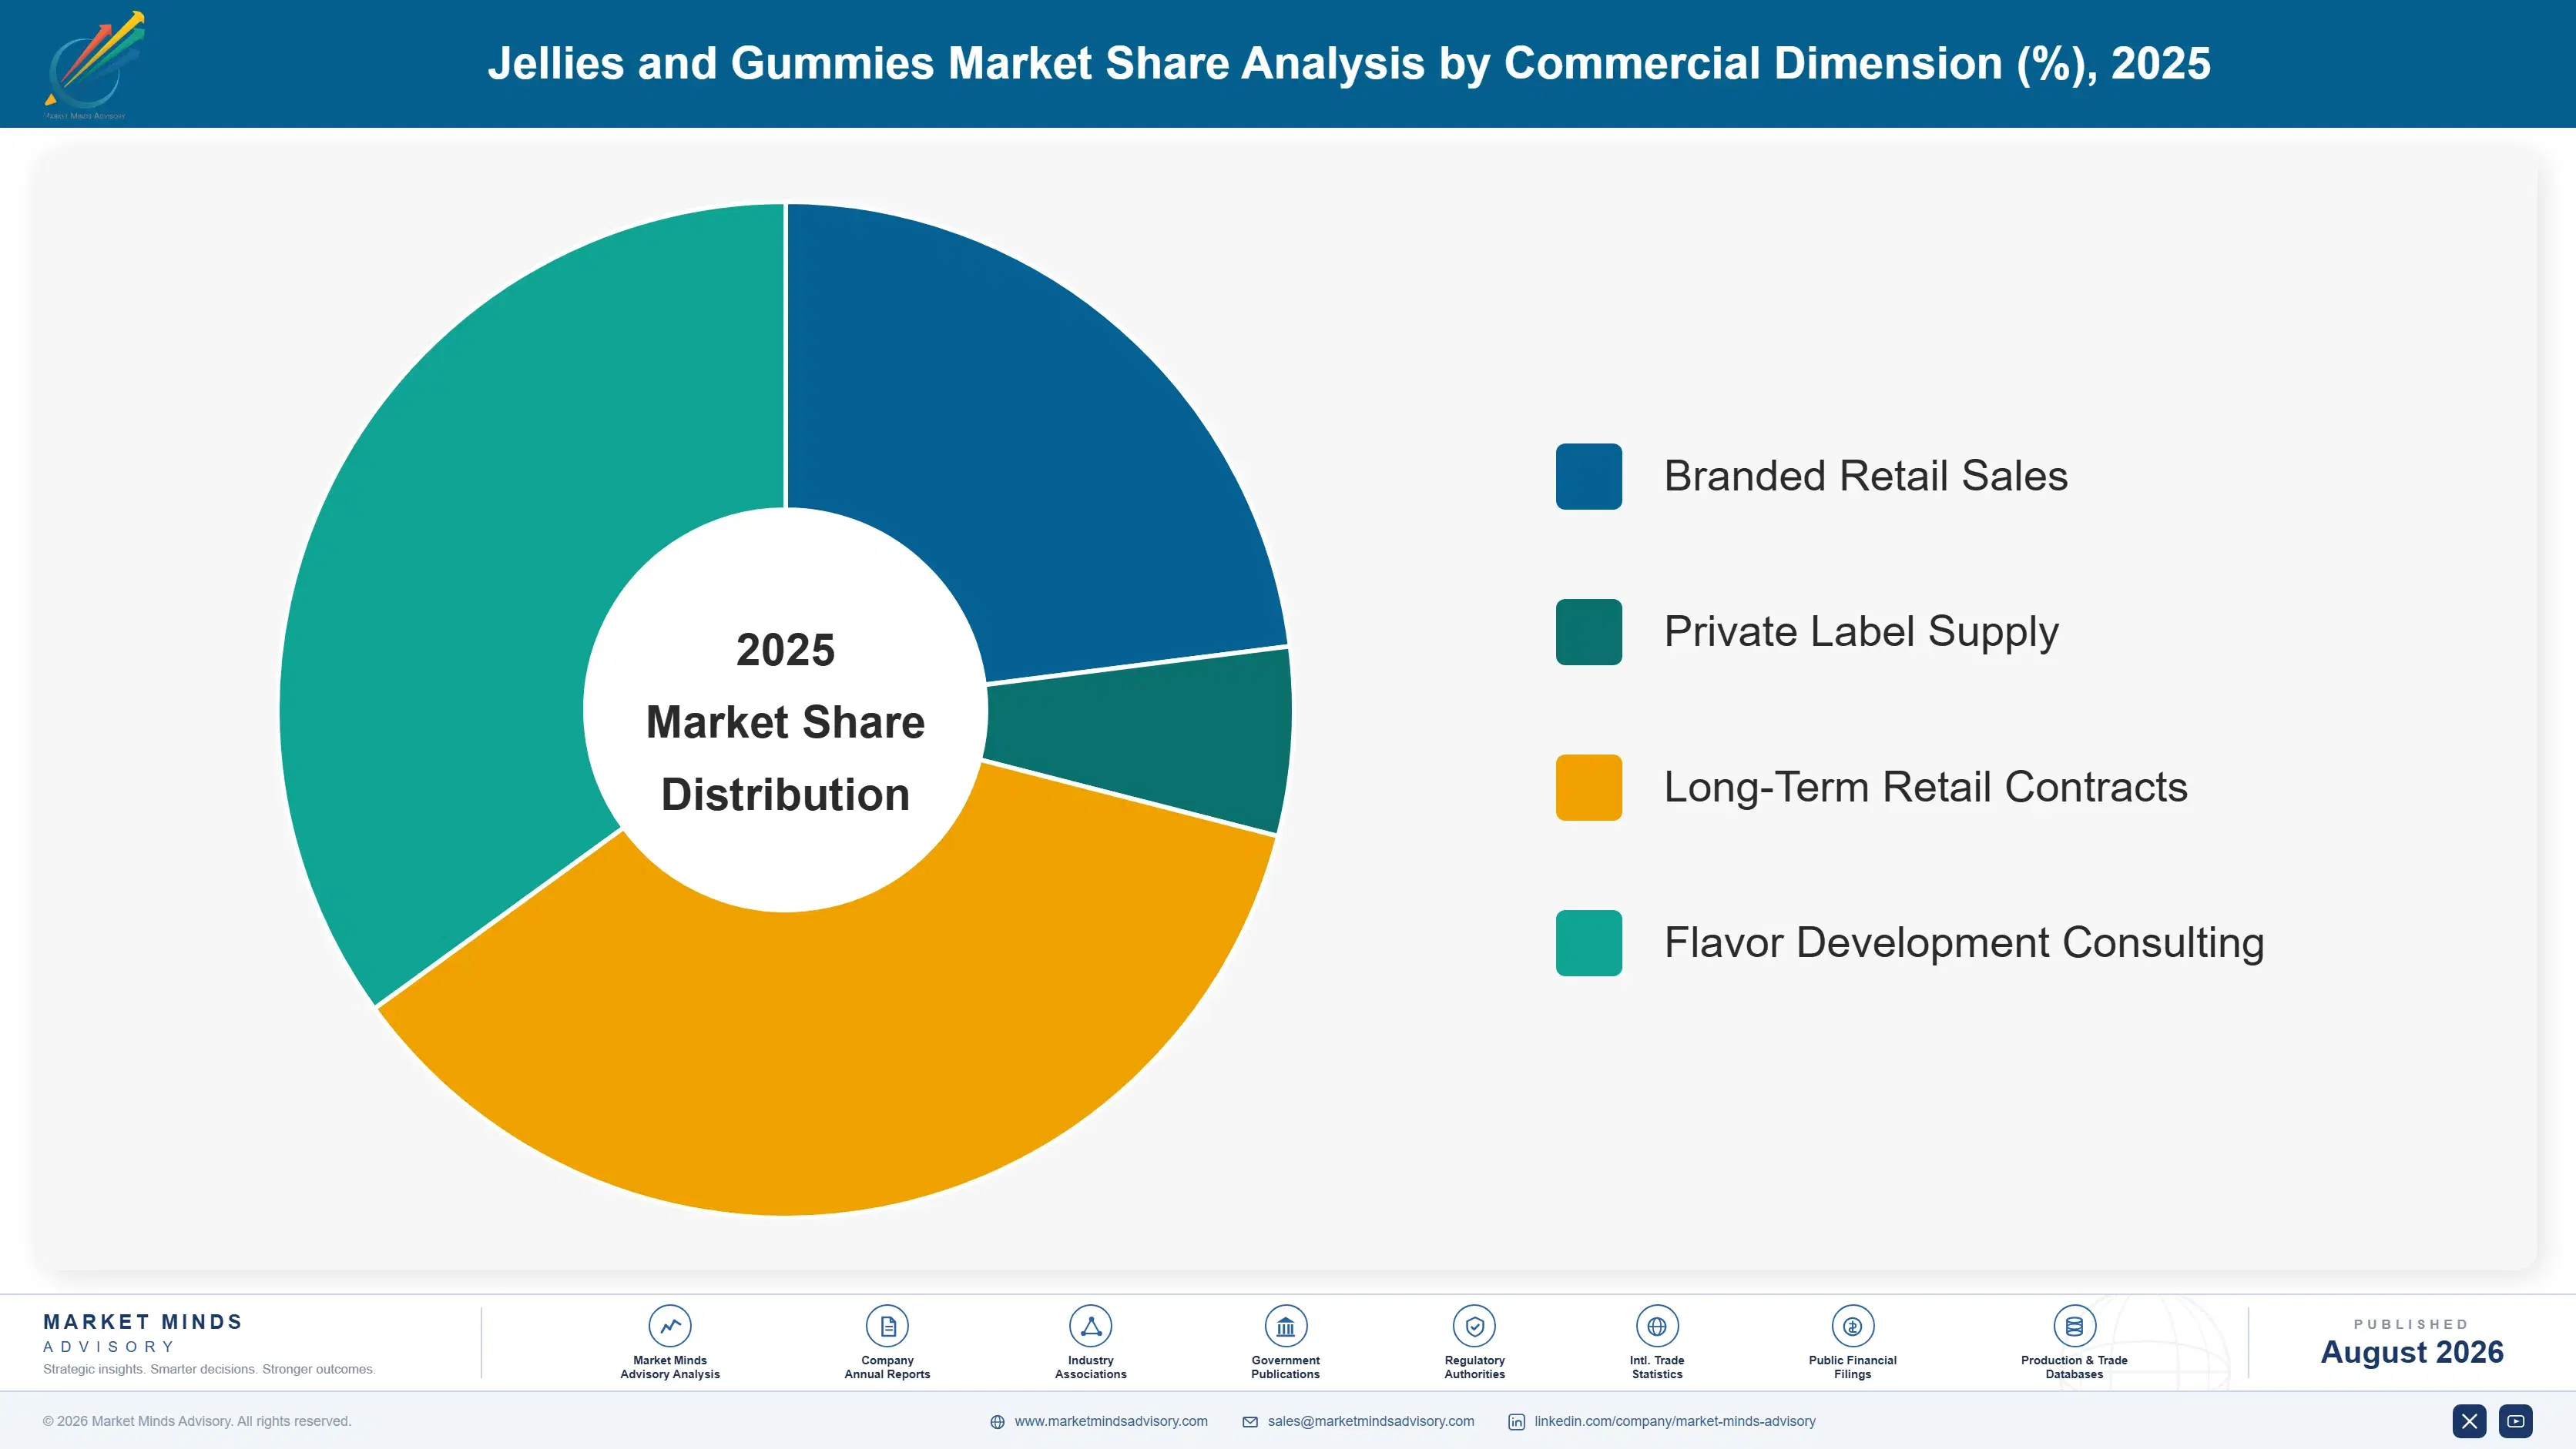Click the 'MARKET MINDS ADVISORY' footer wordmark
Image resolution: width=2576 pixels, height=1449 pixels.
pos(142,1333)
